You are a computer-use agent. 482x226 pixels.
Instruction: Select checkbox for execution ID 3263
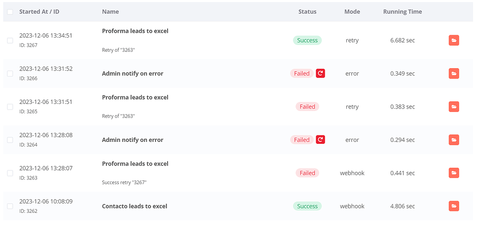point(10,173)
